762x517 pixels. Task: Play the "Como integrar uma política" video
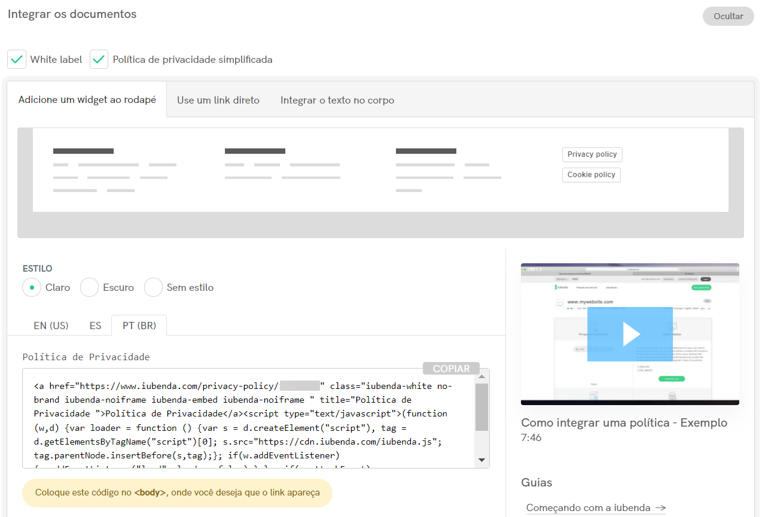pos(630,333)
